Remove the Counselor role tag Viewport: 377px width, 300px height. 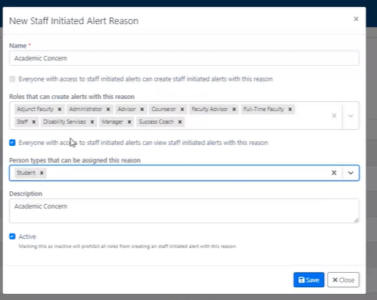182,110
